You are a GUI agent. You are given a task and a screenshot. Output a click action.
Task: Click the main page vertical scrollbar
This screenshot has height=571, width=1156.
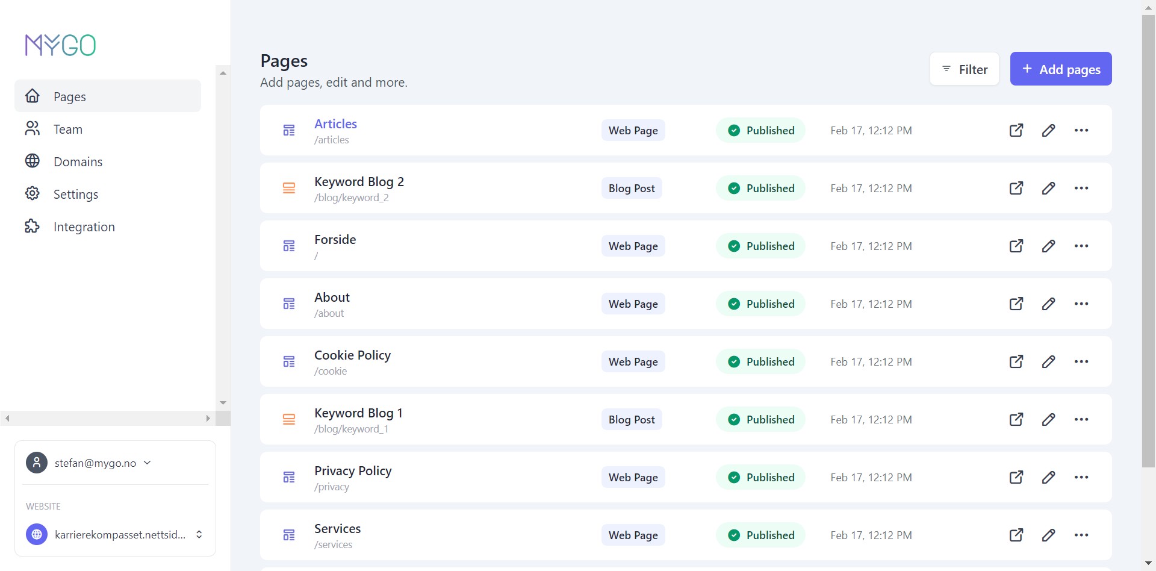click(1148, 241)
